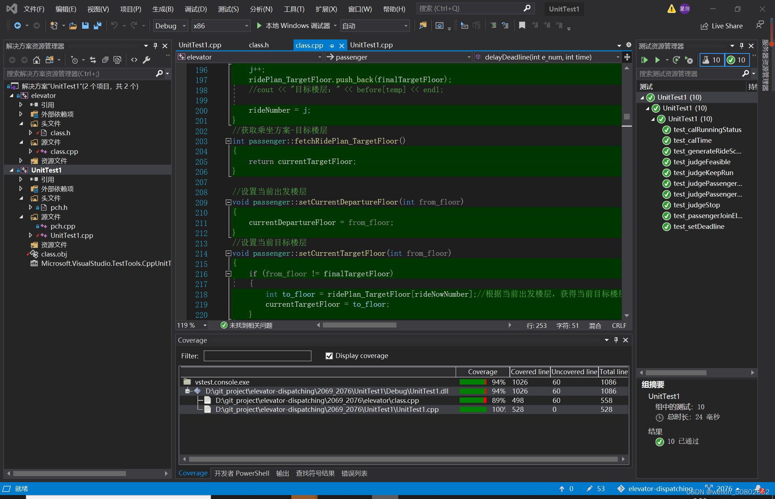Click the wrench properties icon in Solution Explorer

[146, 60]
